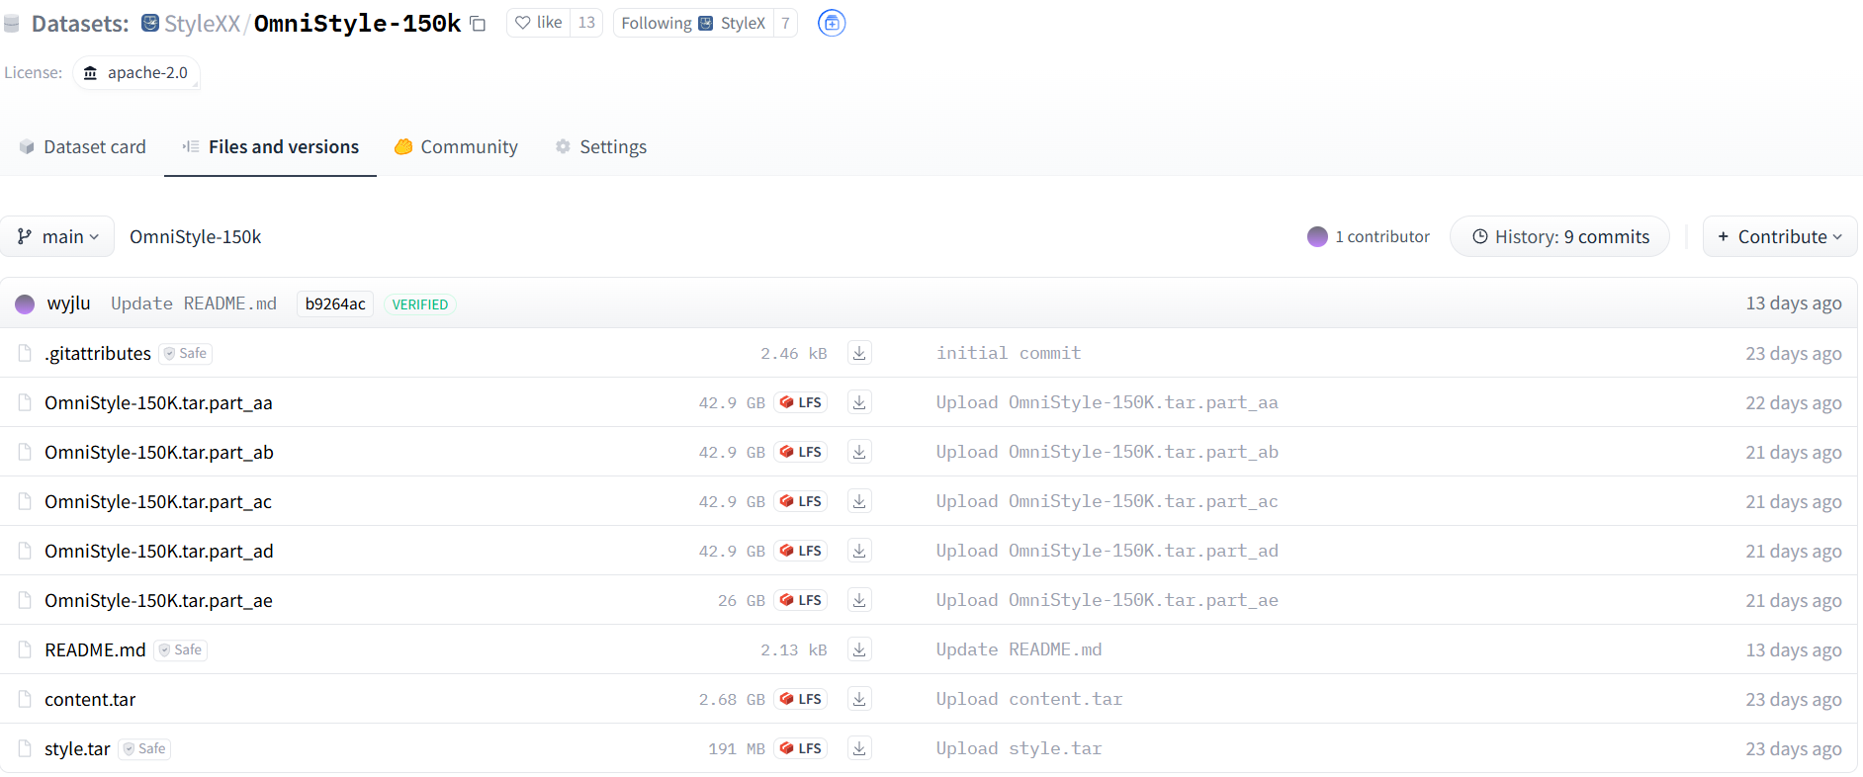The height and width of the screenshot is (777, 1863).
Task: Download OmniStyle-150K.tar.part_ae
Action: pyautogui.click(x=859, y=600)
